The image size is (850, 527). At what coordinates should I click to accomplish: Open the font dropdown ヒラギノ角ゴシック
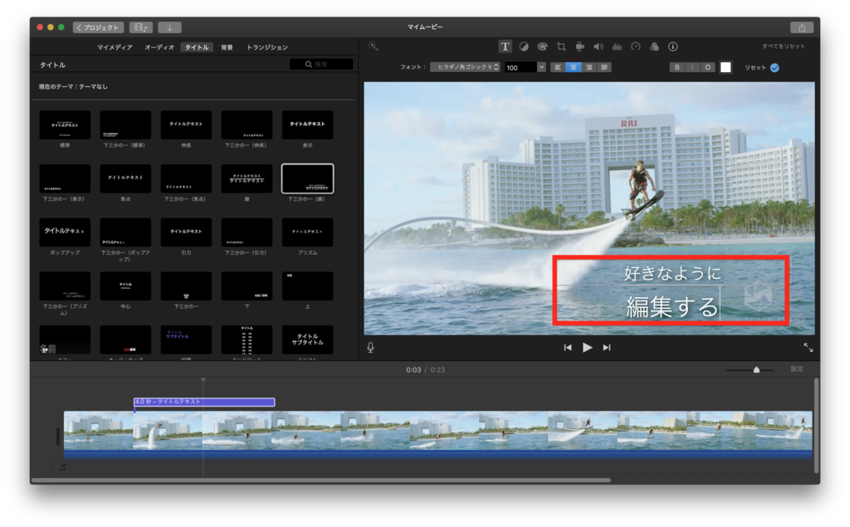click(x=465, y=67)
